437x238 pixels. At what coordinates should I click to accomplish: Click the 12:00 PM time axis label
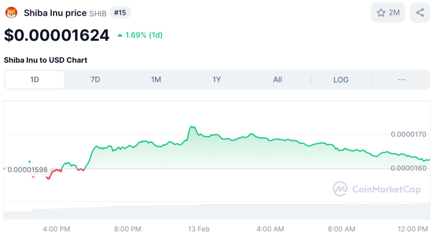point(413,229)
